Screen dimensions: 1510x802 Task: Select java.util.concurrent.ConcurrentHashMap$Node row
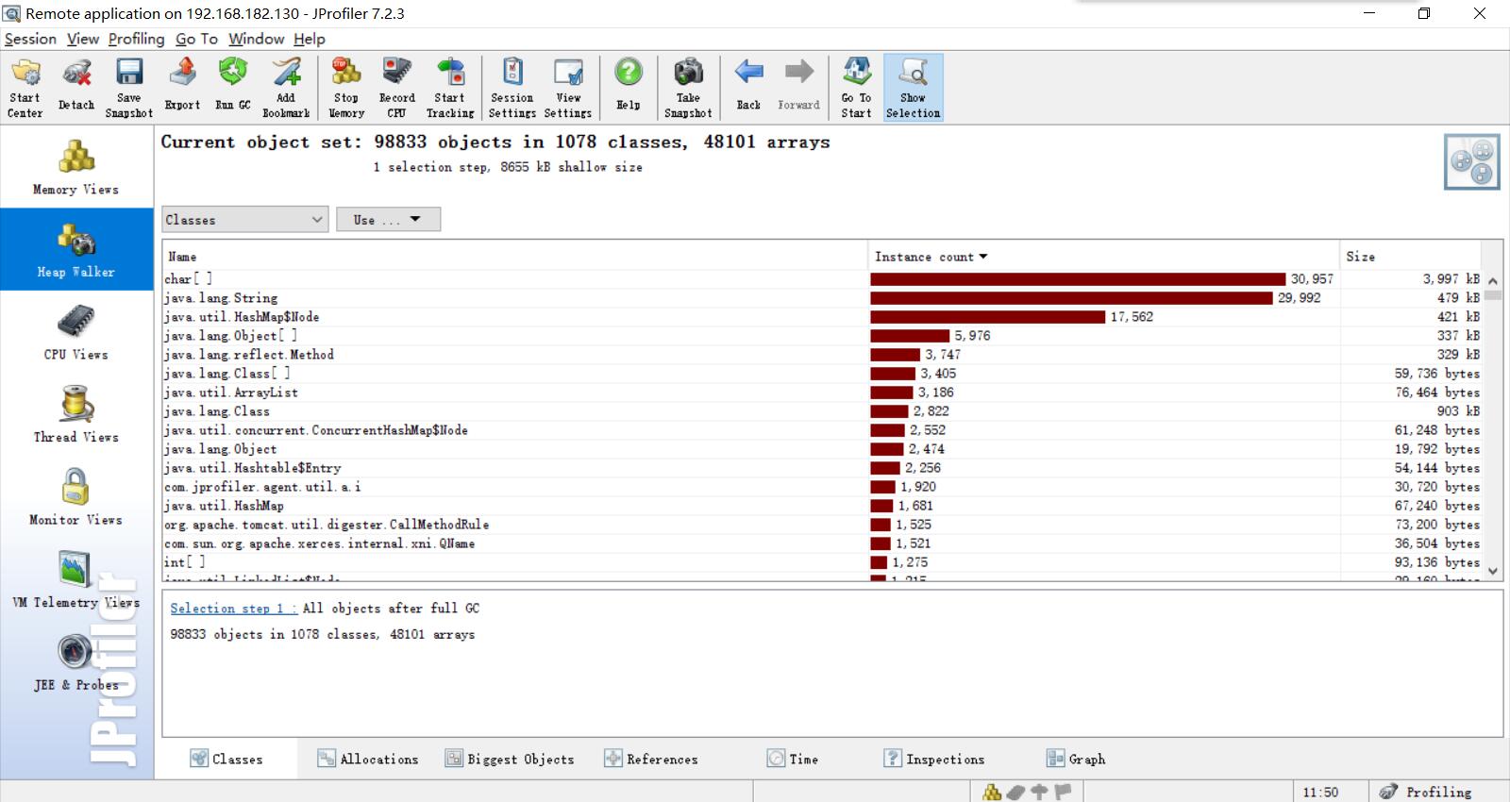[x=821, y=429]
